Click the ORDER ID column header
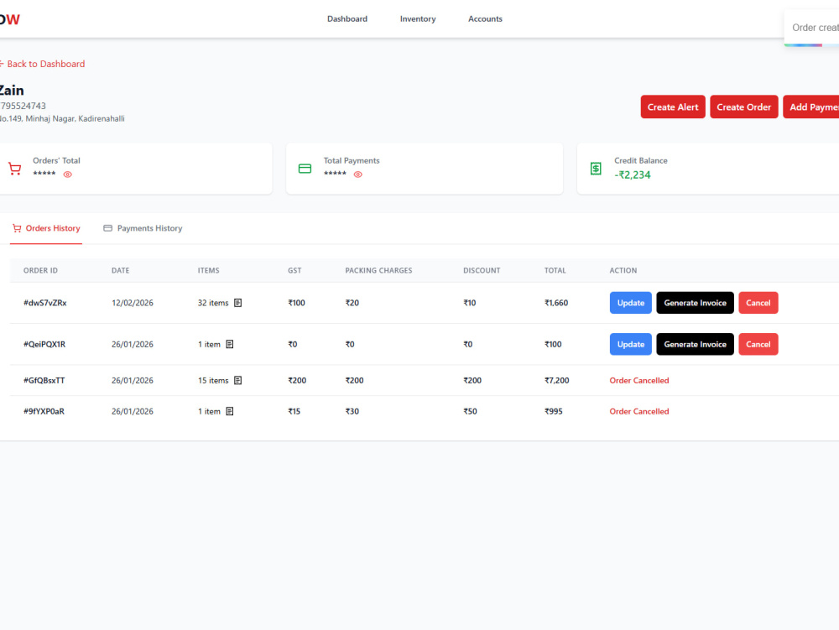839x630 pixels. click(x=40, y=271)
